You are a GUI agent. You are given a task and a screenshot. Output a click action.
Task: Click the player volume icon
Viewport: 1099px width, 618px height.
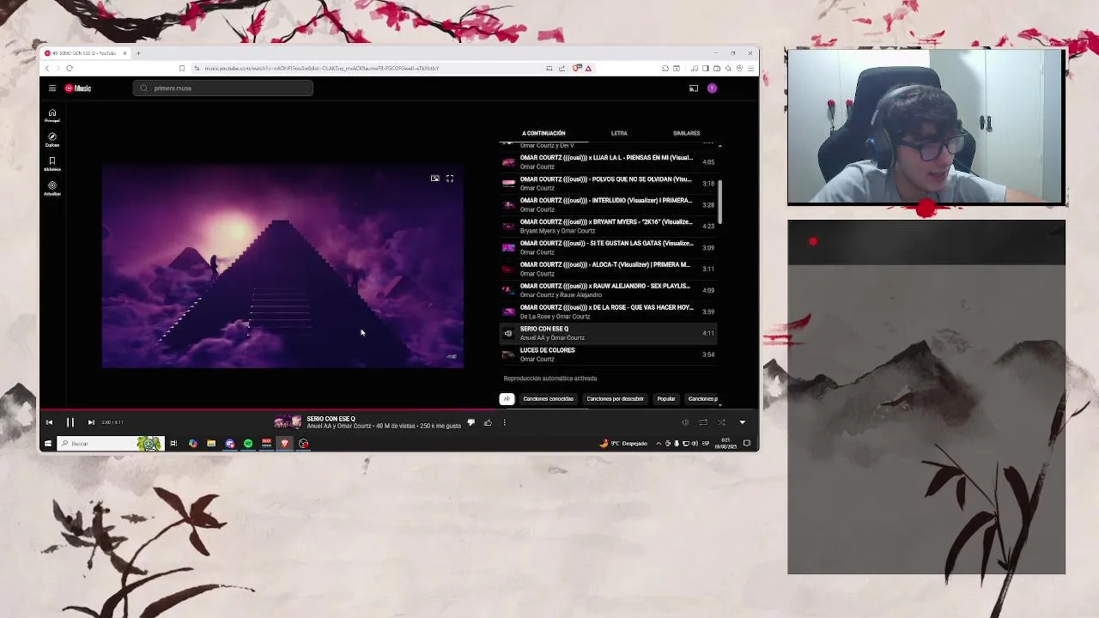pos(685,422)
